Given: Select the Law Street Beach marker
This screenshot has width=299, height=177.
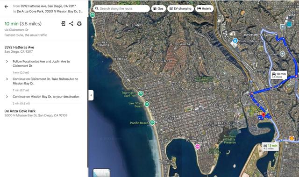Looking at the screenshot, I should tap(147, 104).
